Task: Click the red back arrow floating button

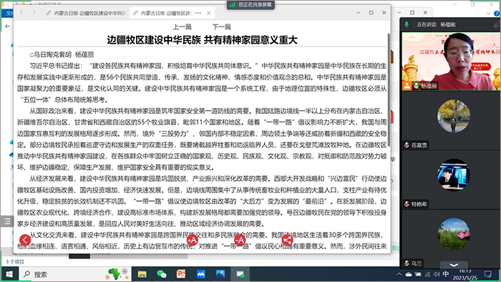Action: click(x=25, y=240)
